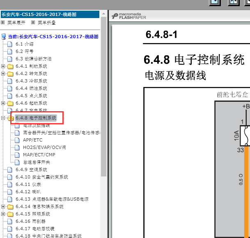Open HO2S/EVAP/OCV阀 page
250x238 pixels.
pos(44,147)
